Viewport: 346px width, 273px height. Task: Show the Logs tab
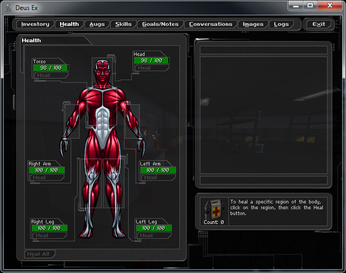tap(281, 24)
